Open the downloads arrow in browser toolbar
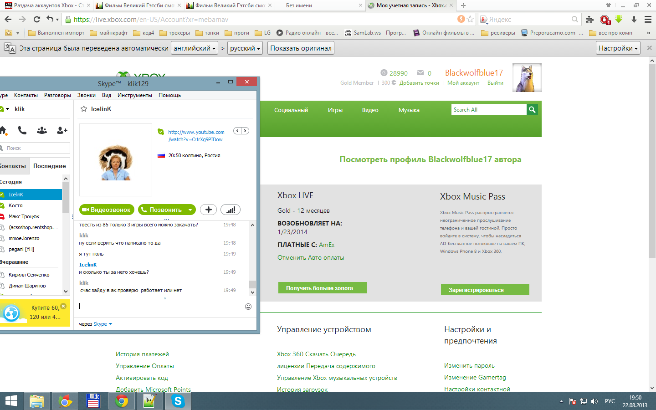Image resolution: width=656 pixels, height=410 pixels. click(x=634, y=19)
